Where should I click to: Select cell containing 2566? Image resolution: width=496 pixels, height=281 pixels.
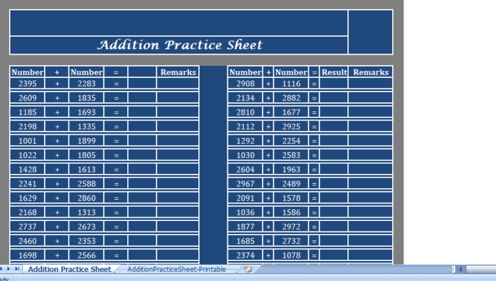click(87, 255)
